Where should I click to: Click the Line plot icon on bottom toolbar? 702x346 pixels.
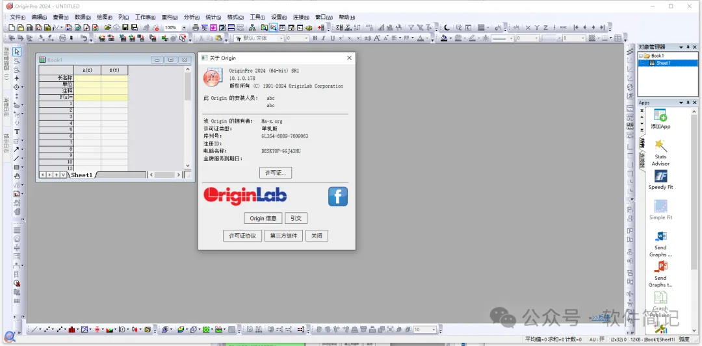pyautogui.click(x=34, y=330)
